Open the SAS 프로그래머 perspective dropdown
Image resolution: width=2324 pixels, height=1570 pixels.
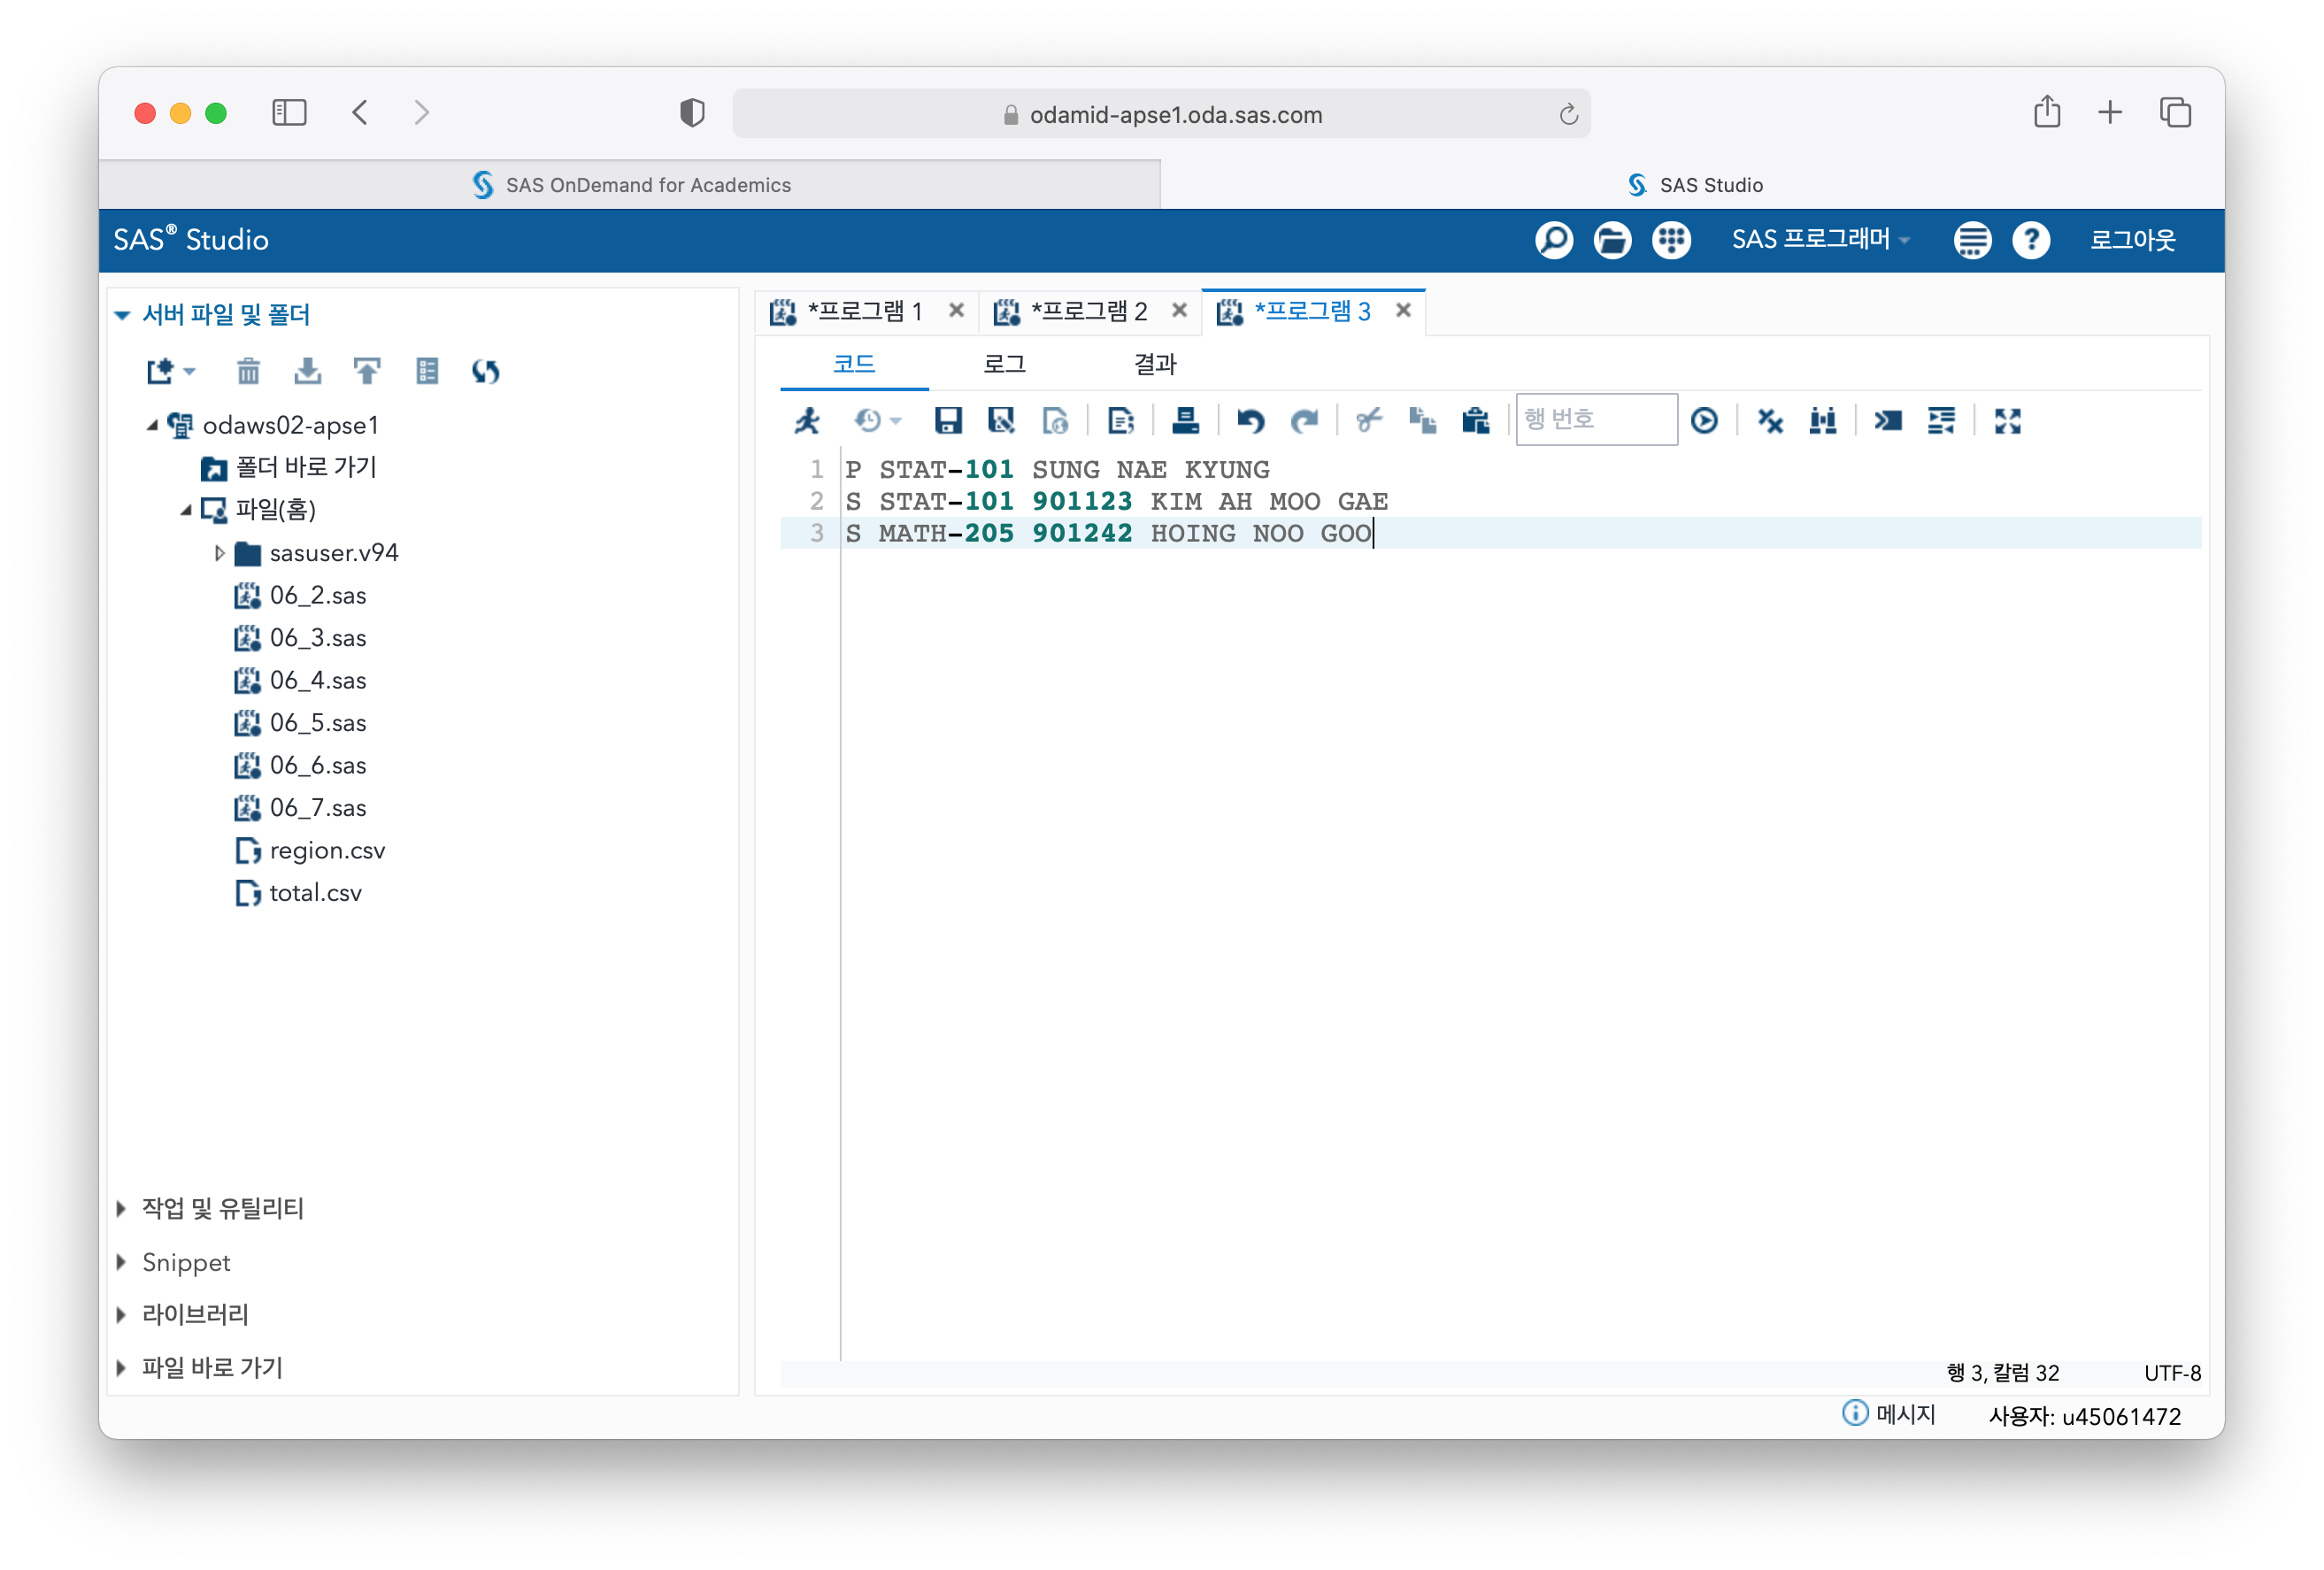(1820, 240)
